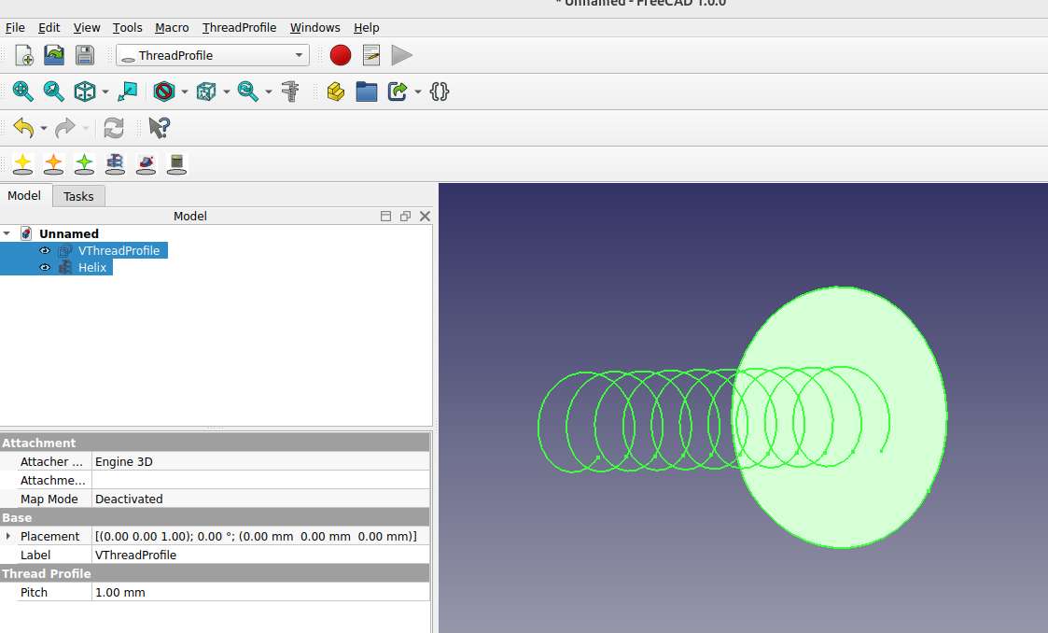
Task: Open the draw style dropdown arrow
Action: tap(185, 92)
